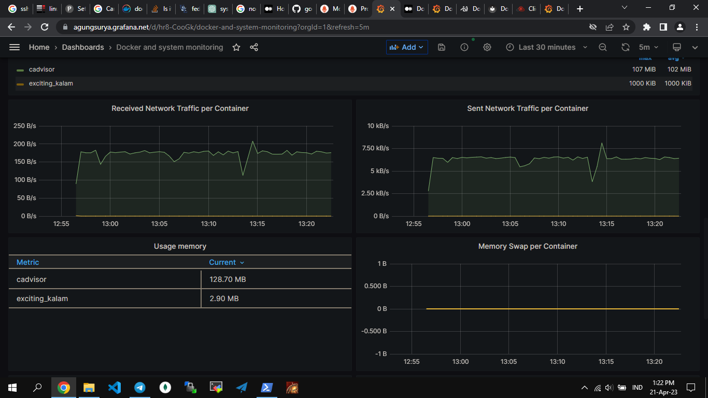Star the dashboard as favorite
The width and height of the screenshot is (708, 398).
[x=236, y=47]
